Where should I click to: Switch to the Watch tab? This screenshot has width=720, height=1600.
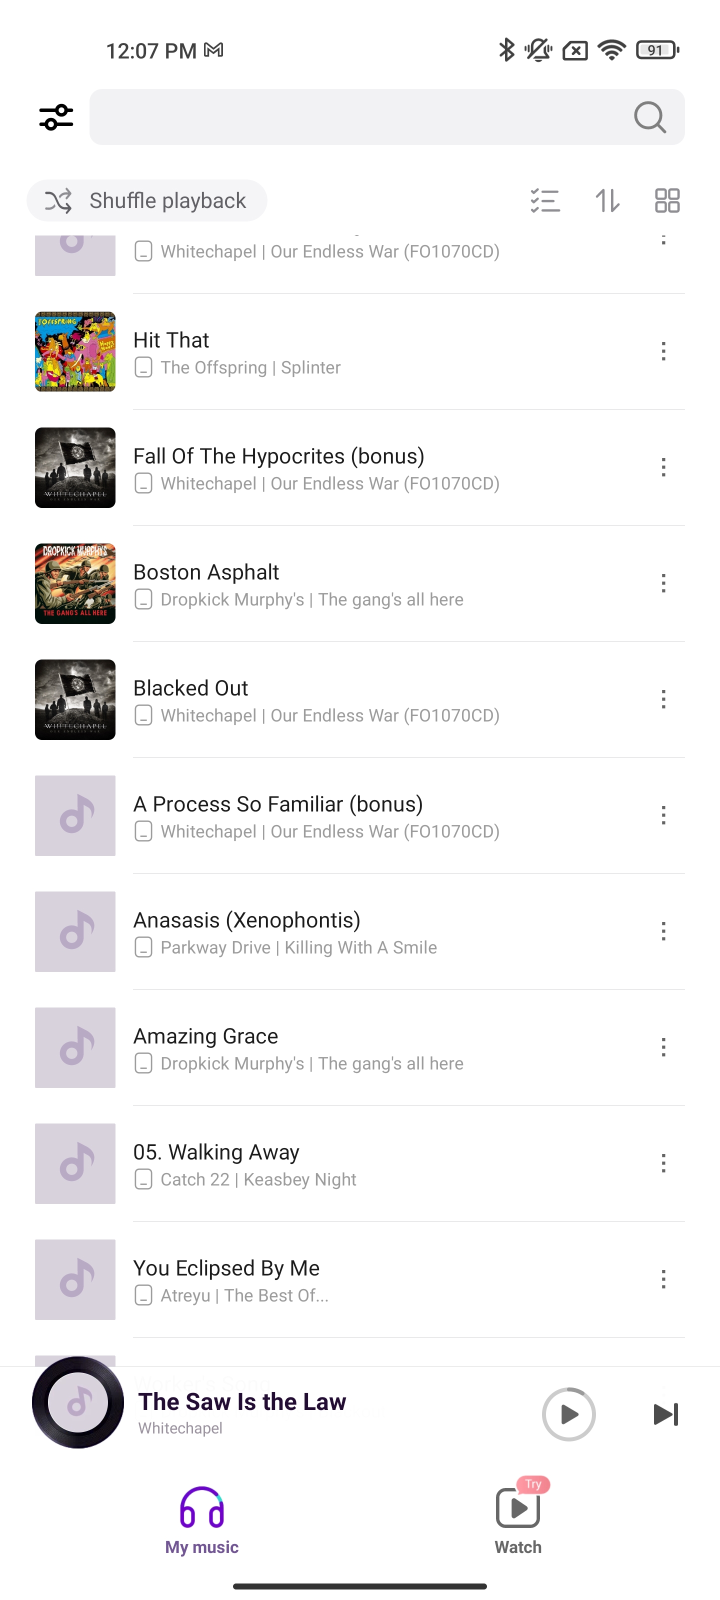tap(517, 1519)
